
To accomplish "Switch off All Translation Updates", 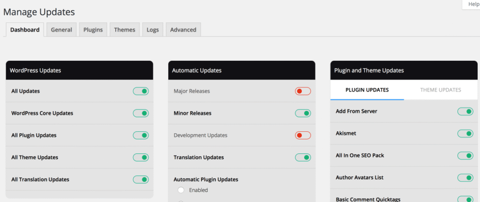I will (x=141, y=180).
